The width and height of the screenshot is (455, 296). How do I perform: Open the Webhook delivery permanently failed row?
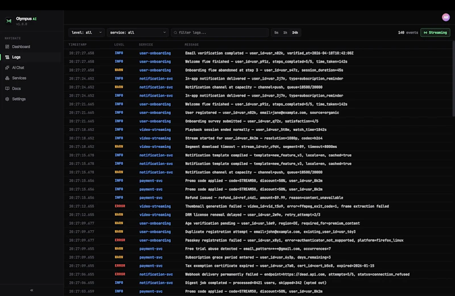[x=258, y=274]
